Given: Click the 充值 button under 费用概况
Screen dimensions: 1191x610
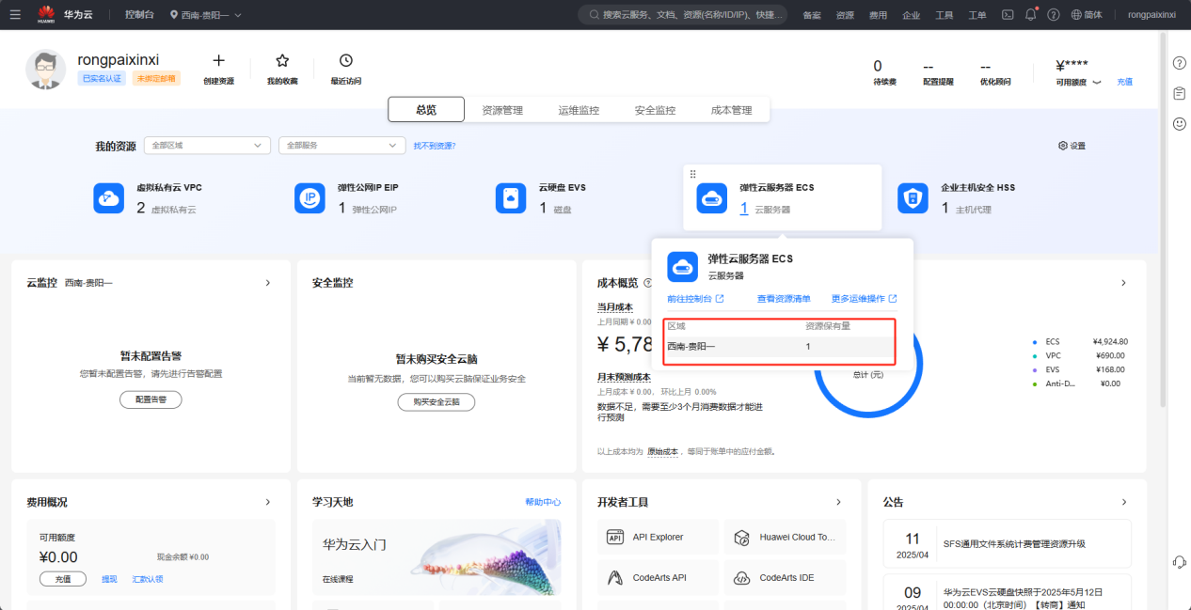Looking at the screenshot, I should tap(63, 579).
